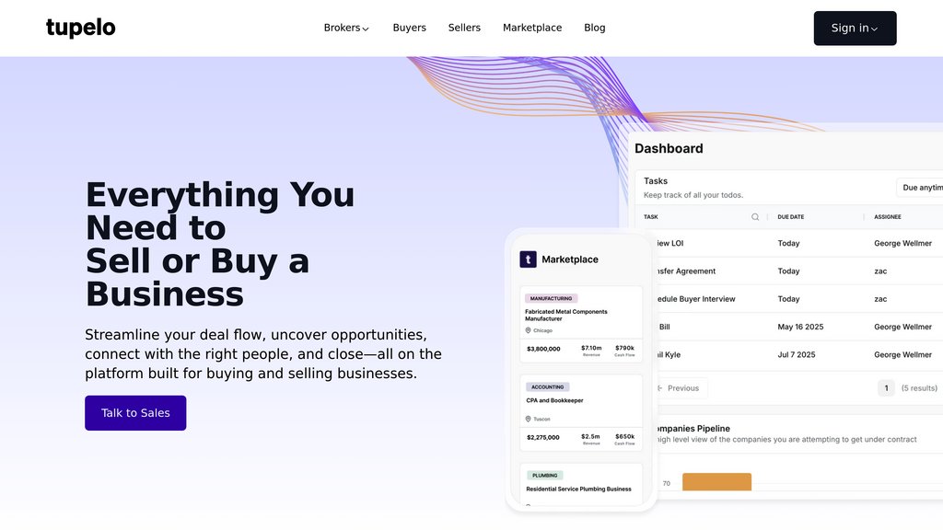Click the Tuscon location pin icon
The width and height of the screenshot is (943, 530).
tap(529, 419)
